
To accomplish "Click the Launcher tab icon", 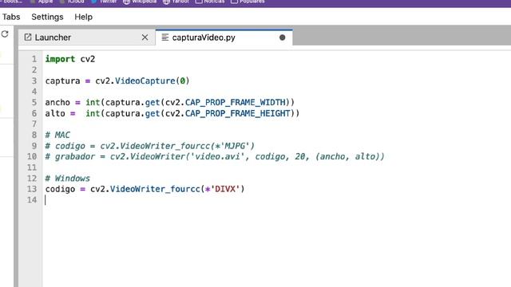I will [28, 37].
